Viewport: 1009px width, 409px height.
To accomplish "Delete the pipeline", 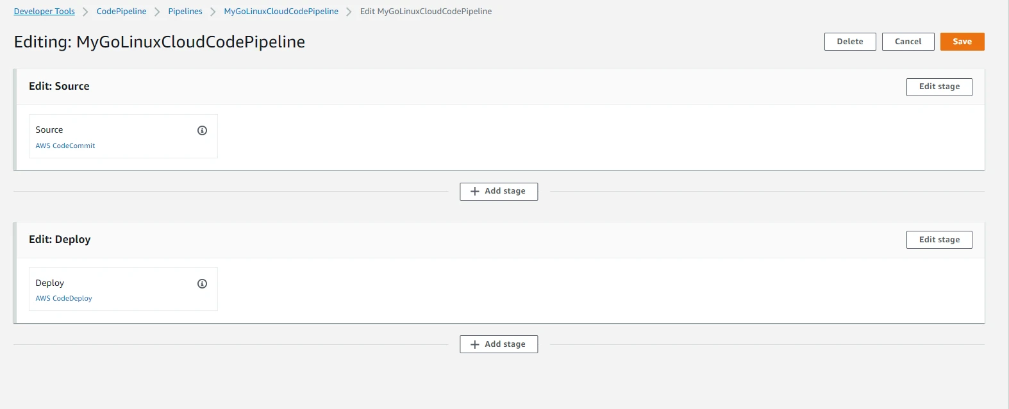I will [x=849, y=42].
